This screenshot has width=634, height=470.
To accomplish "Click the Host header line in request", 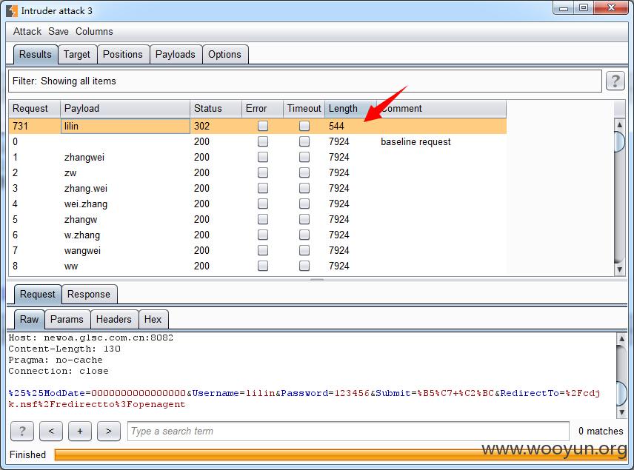I will tap(91, 338).
